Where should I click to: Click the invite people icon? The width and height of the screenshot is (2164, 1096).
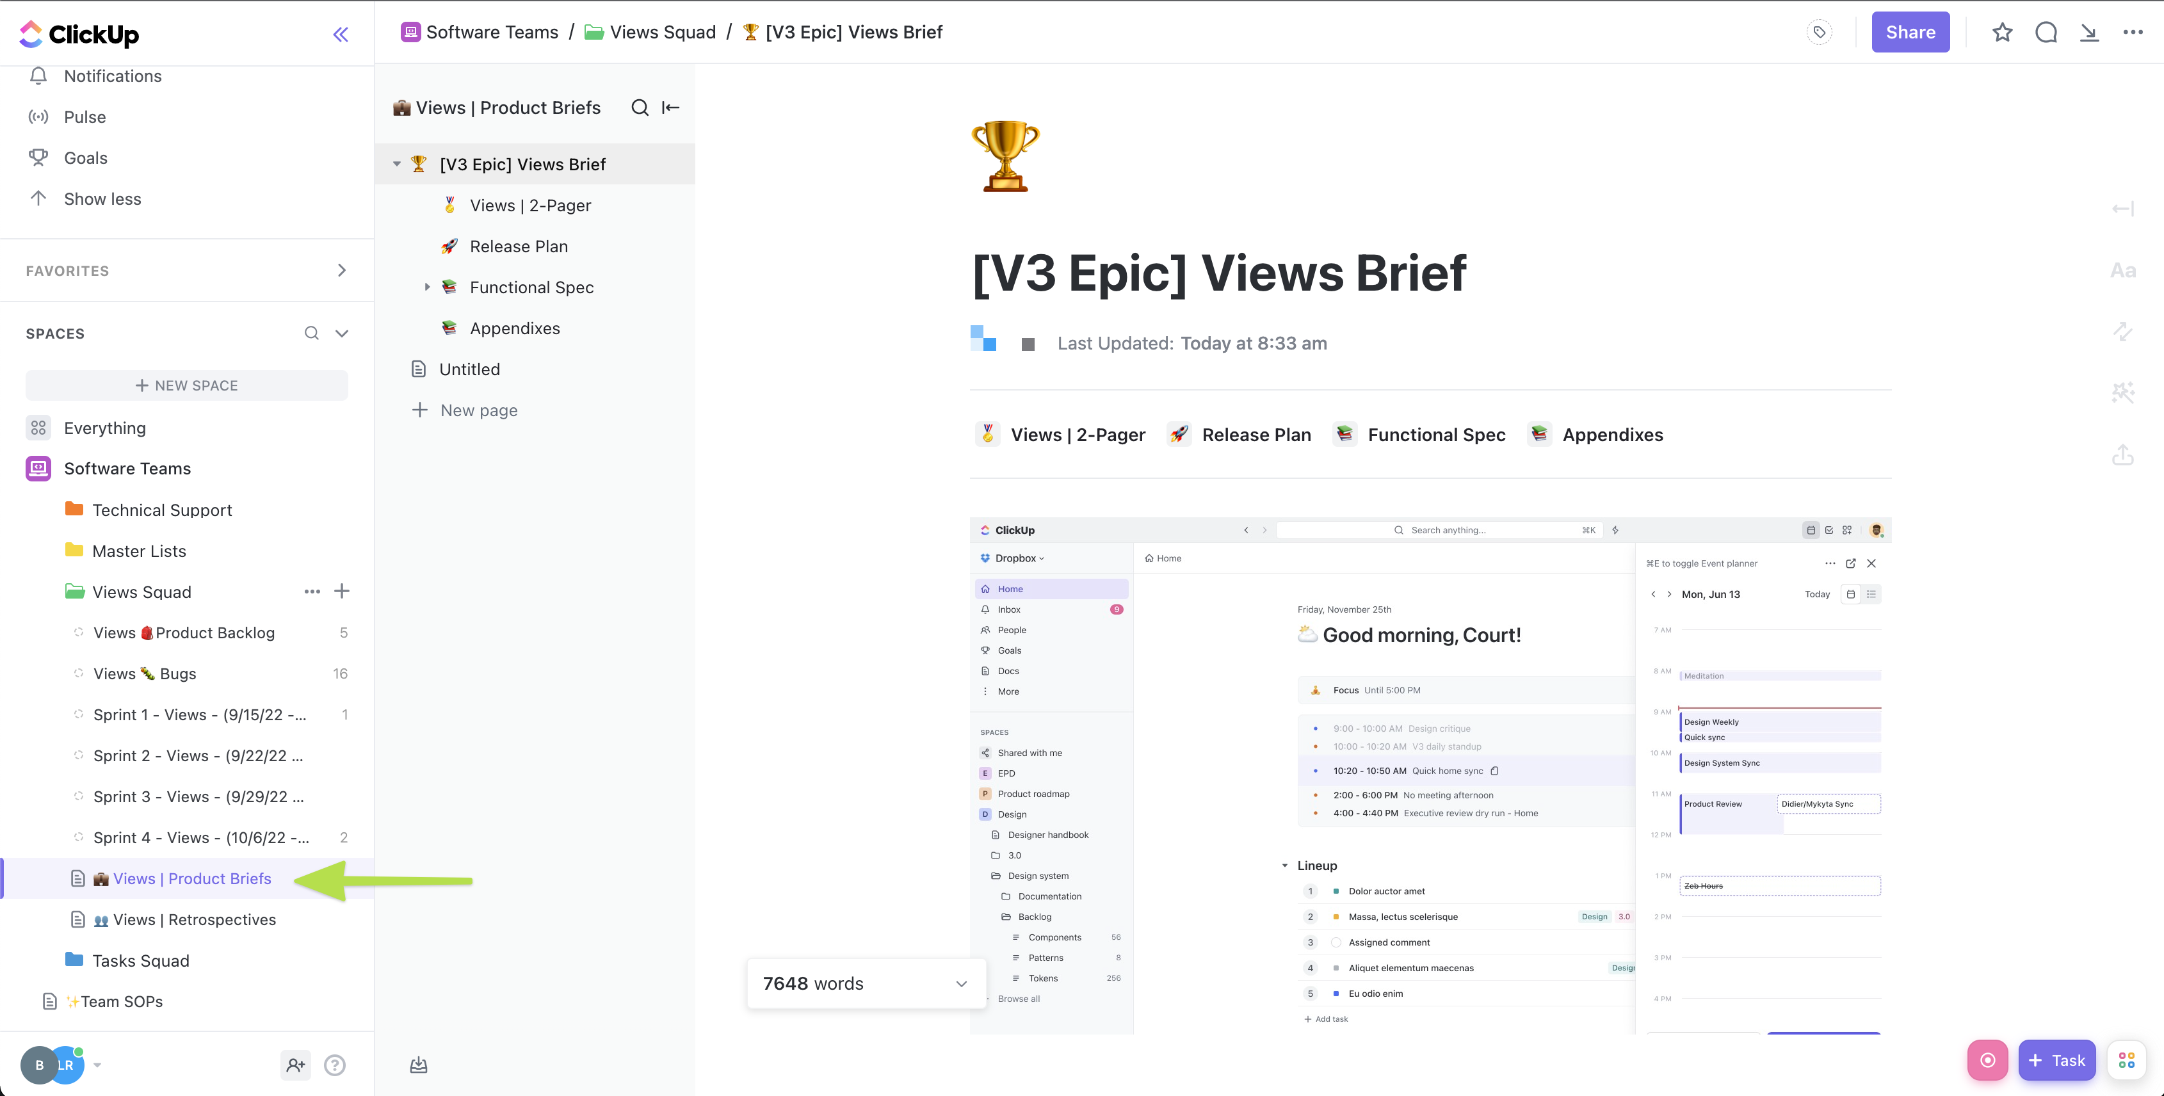click(295, 1065)
